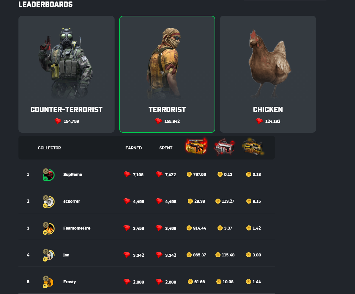This screenshot has width=355, height=294.
Task: Click the Frosty username link
Action: tap(70, 282)
